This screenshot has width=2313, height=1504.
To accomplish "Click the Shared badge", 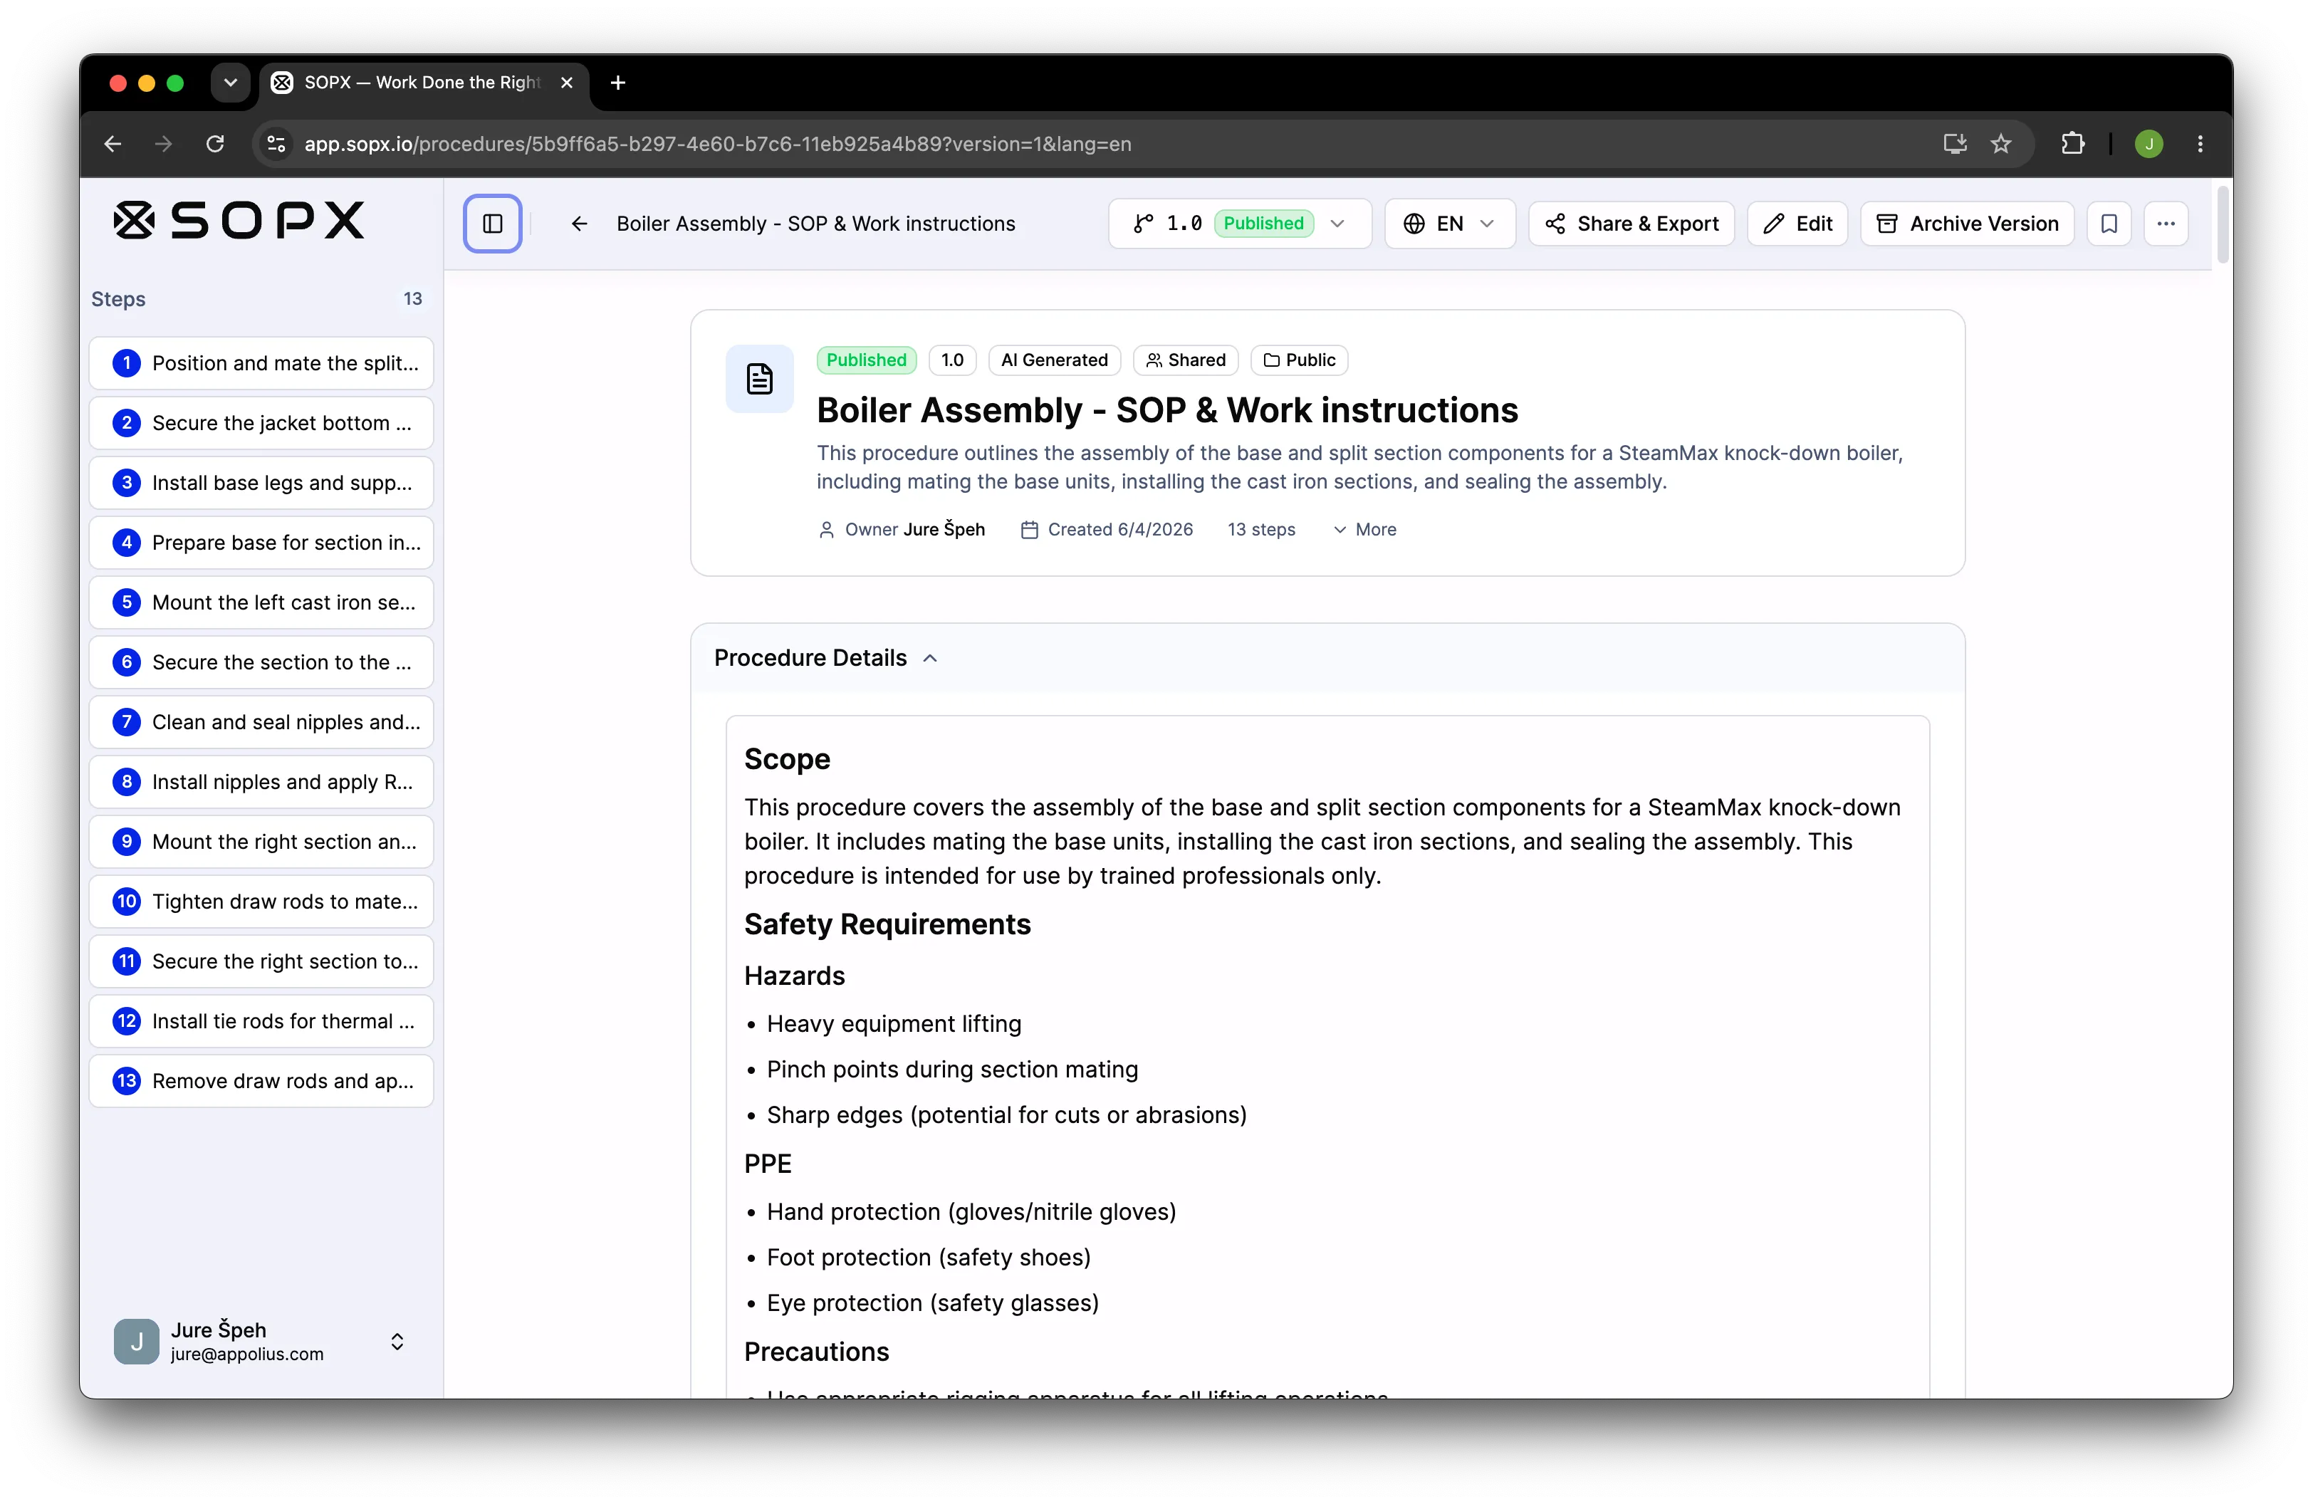I will tap(1186, 360).
